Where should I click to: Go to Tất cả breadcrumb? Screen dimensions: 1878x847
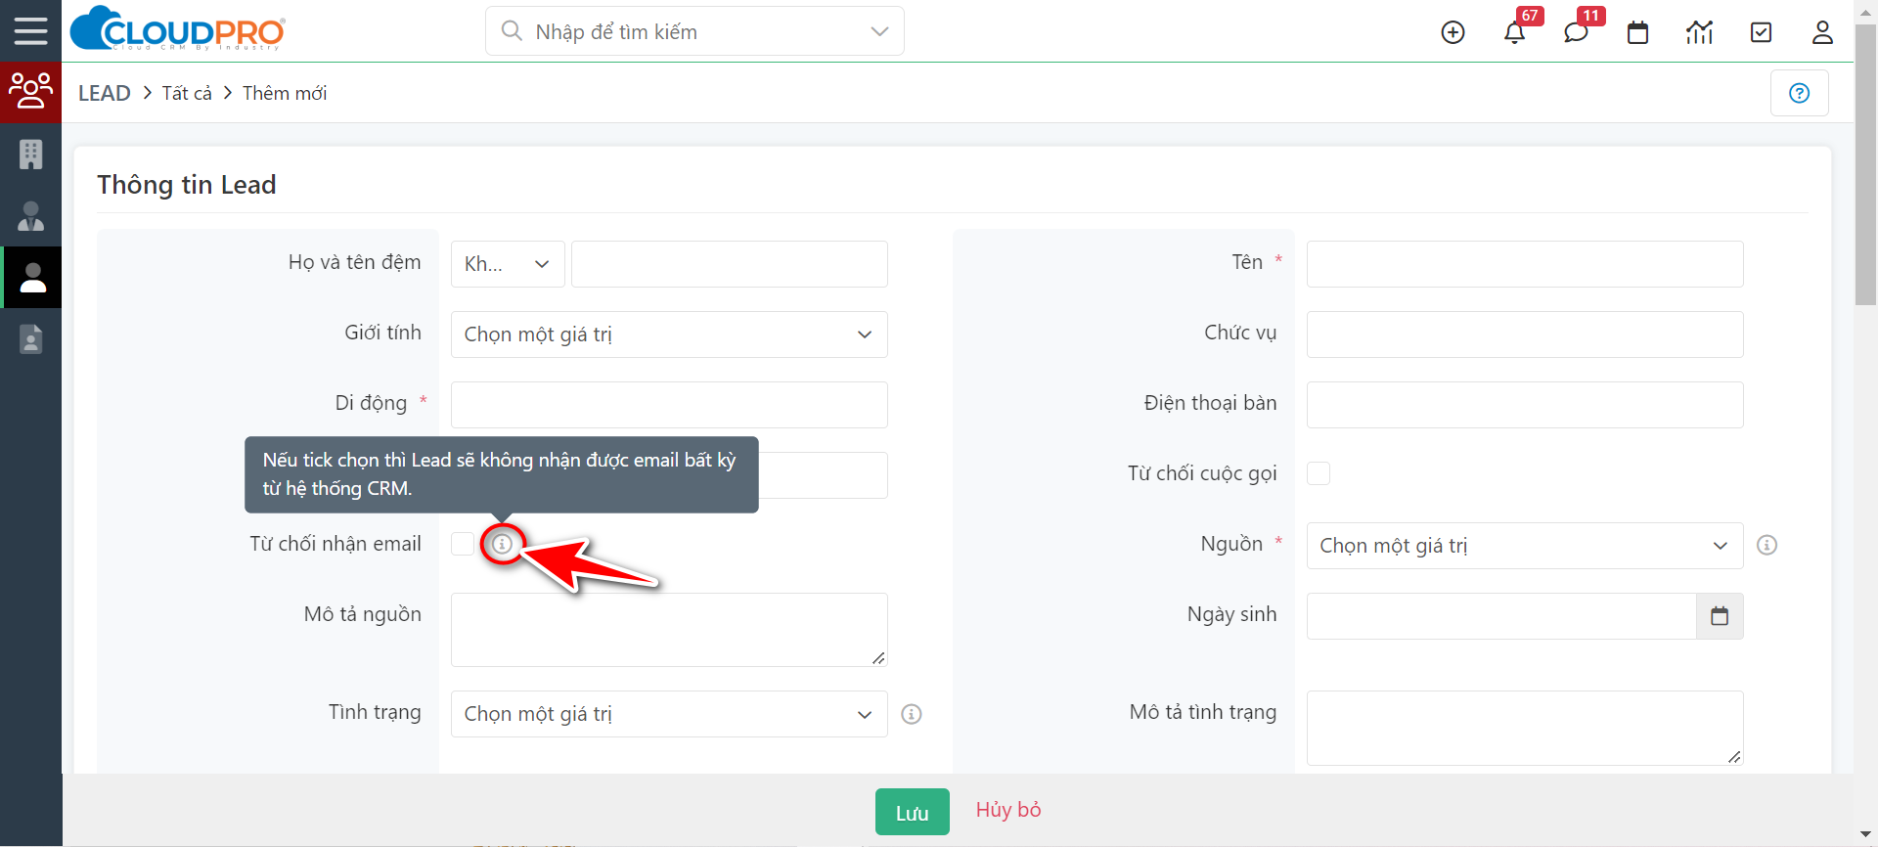187,93
